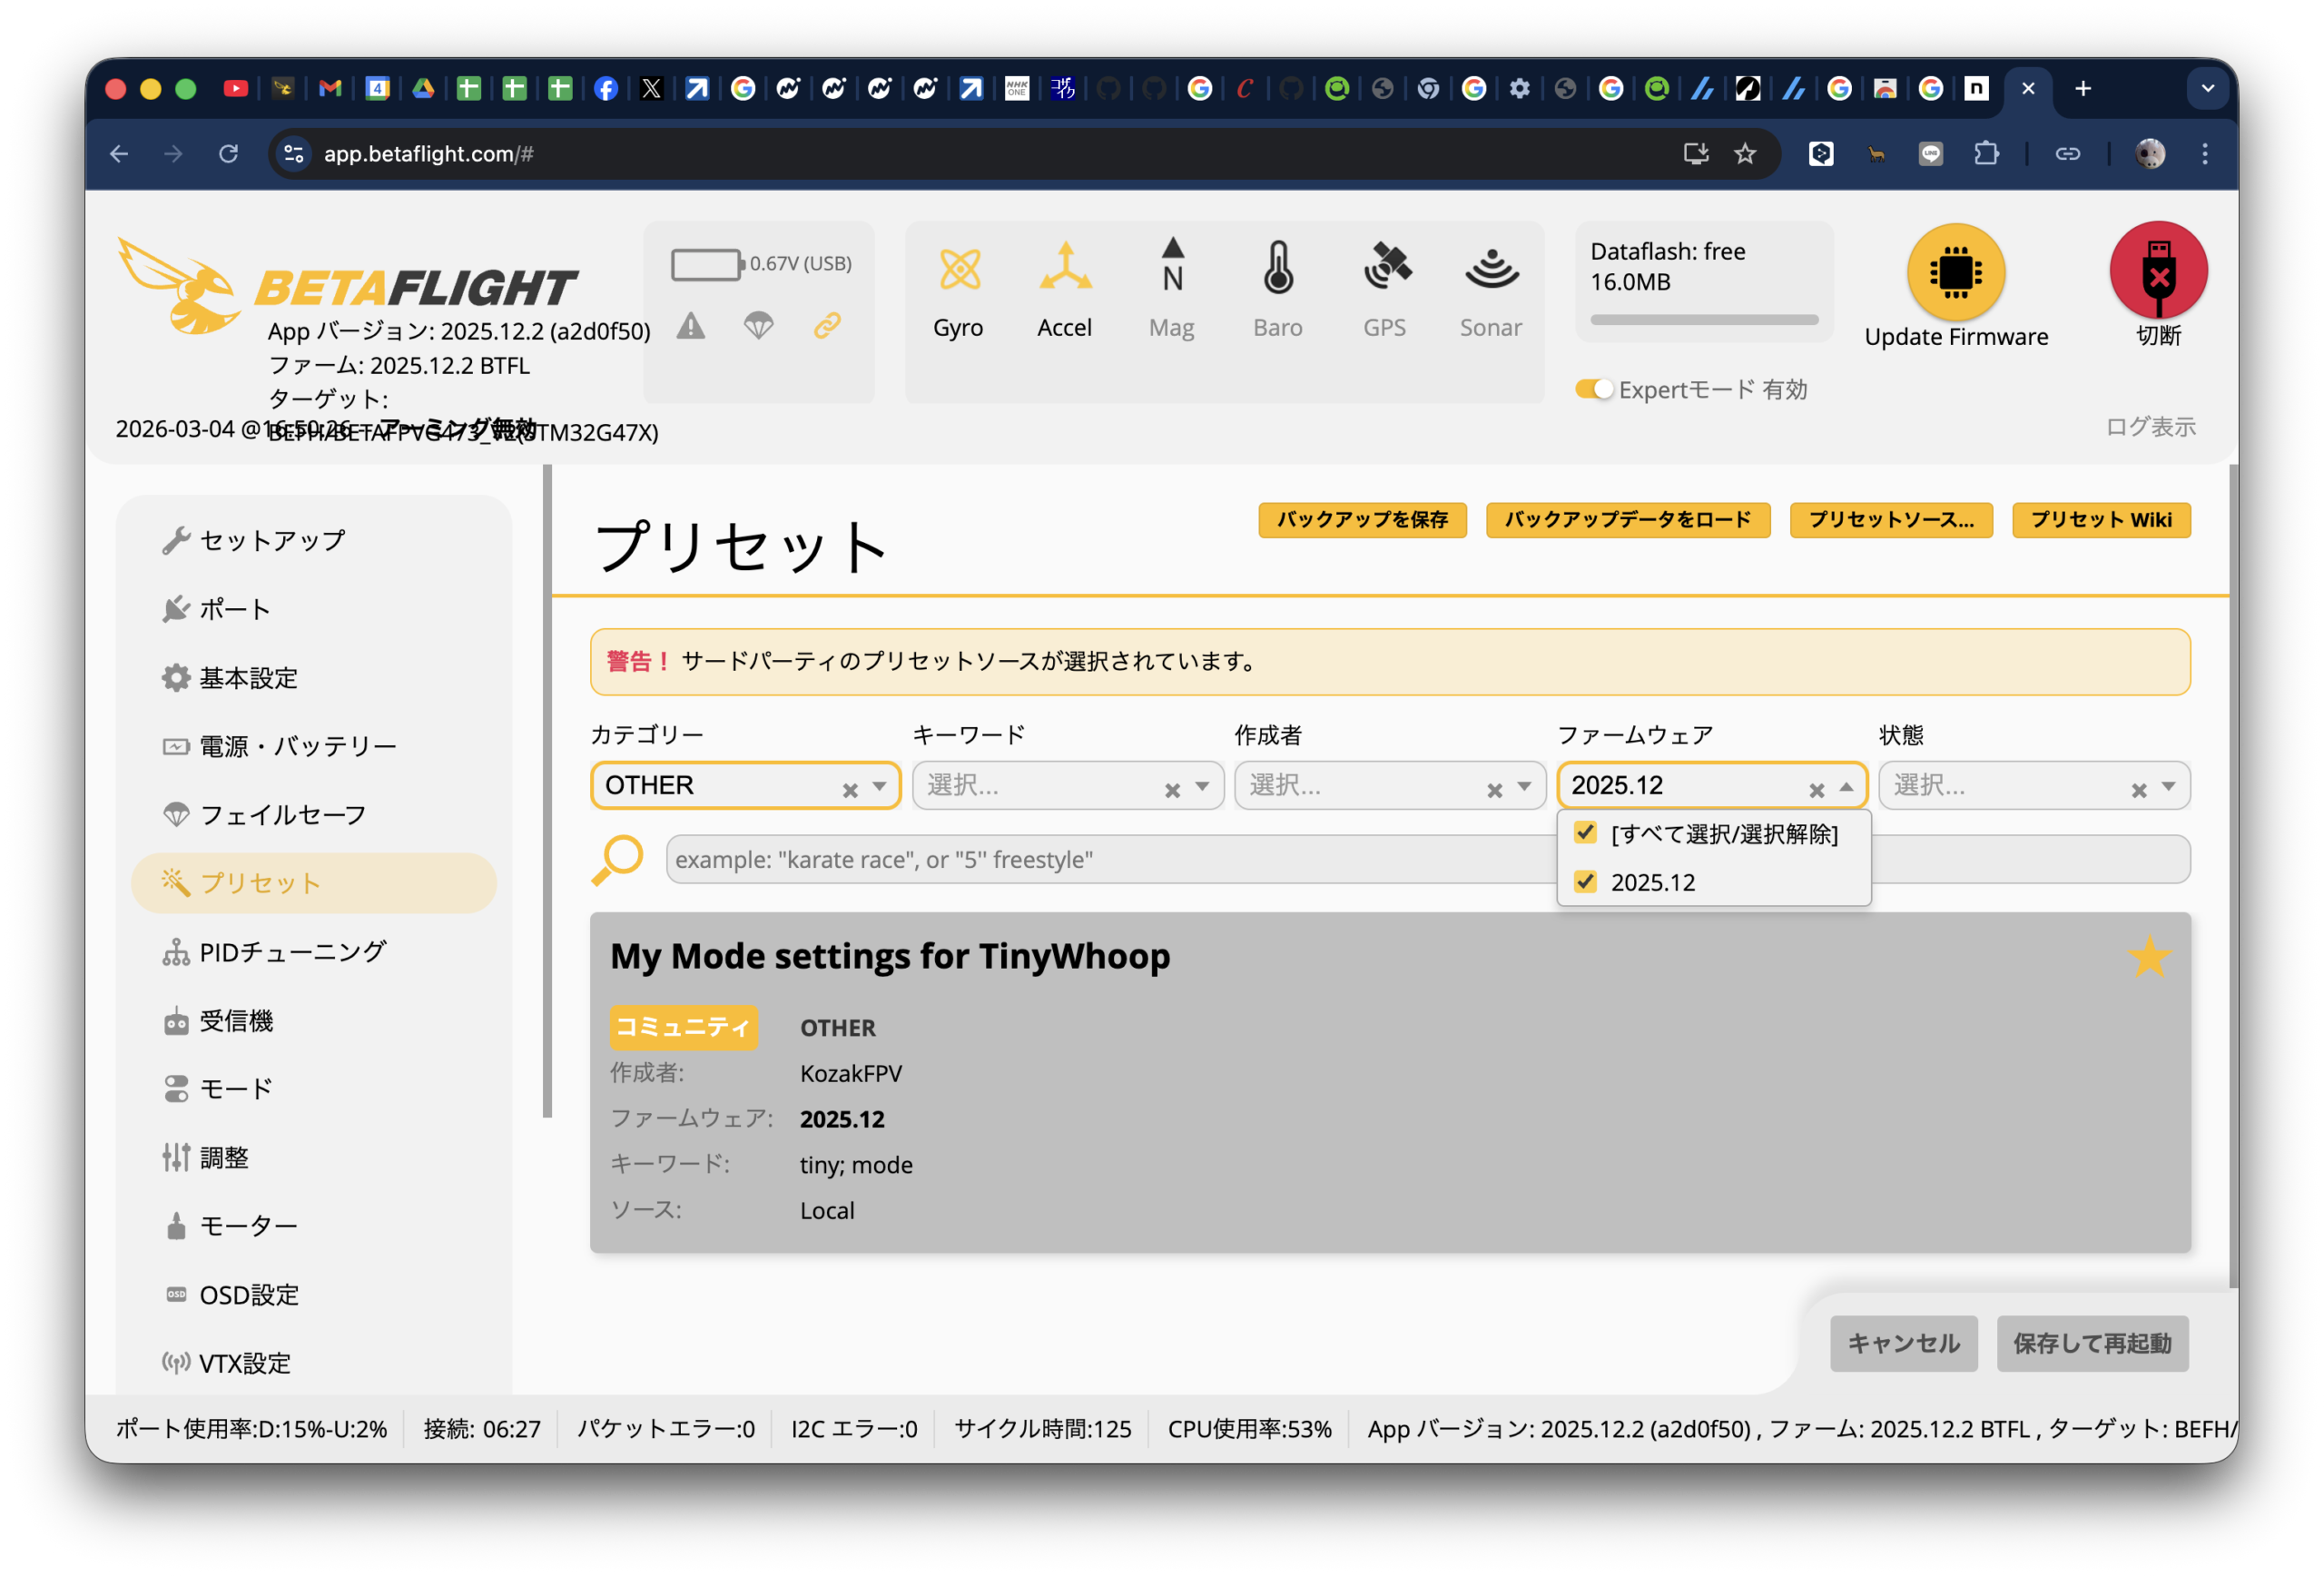Screen dimensions: 2324x1576
Task: Click the Gyro sensor icon
Action: tap(958, 270)
